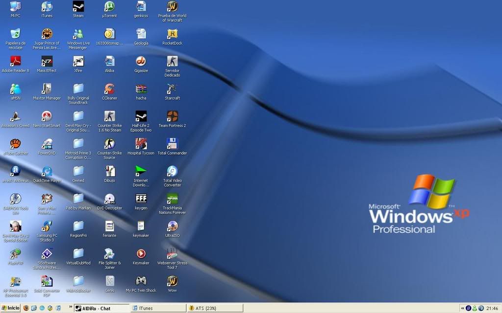Open the Dibujo image icon
The height and width of the screenshot is (313, 502).
tap(109, 174)
